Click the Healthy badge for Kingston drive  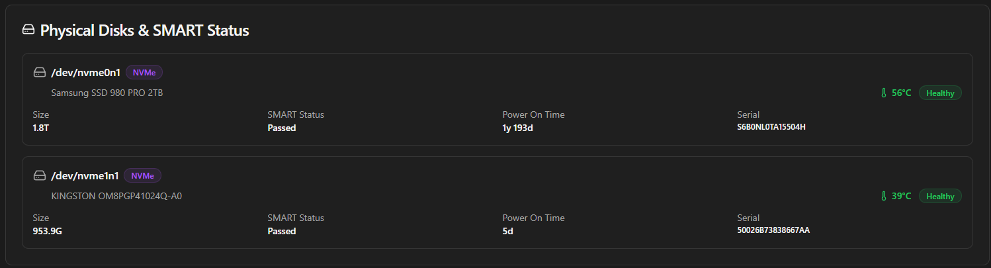coord(940,197)
